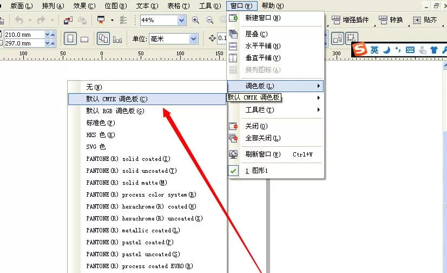447x273 pixels.
Task: Click the 层叠 cascade windows icon
Action: coord(233,34)
